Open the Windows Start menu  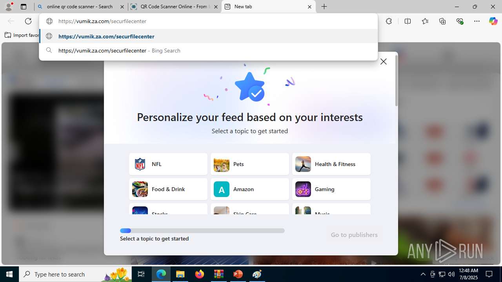pyautogui.click(x=9, y=274)
